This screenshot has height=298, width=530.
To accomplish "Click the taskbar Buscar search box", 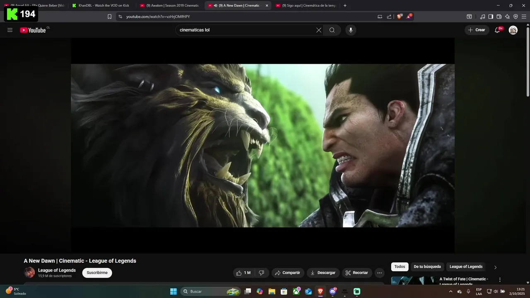I will [211, 291].
